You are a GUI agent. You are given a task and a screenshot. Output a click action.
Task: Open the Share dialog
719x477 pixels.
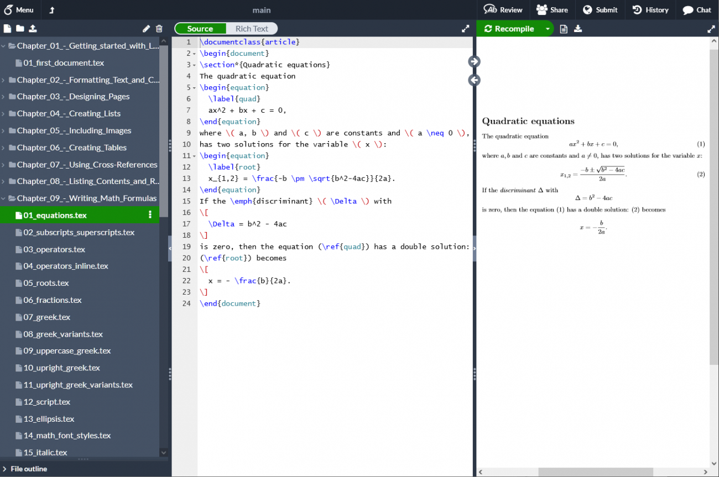[x=553, y=9]
